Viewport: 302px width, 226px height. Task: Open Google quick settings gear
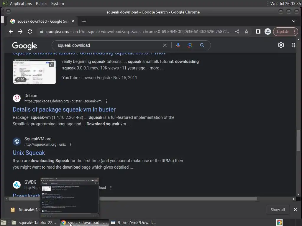pos(281,45)
